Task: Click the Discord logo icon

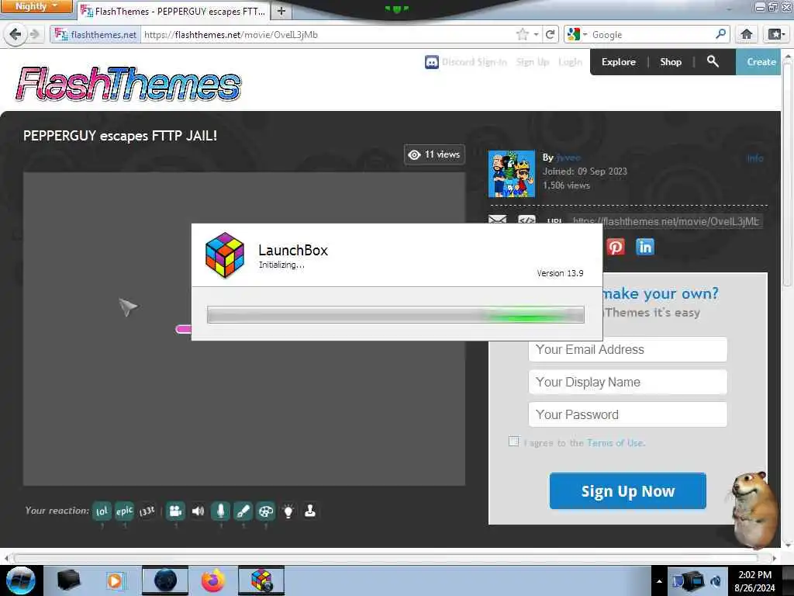Action: [431, 62]
